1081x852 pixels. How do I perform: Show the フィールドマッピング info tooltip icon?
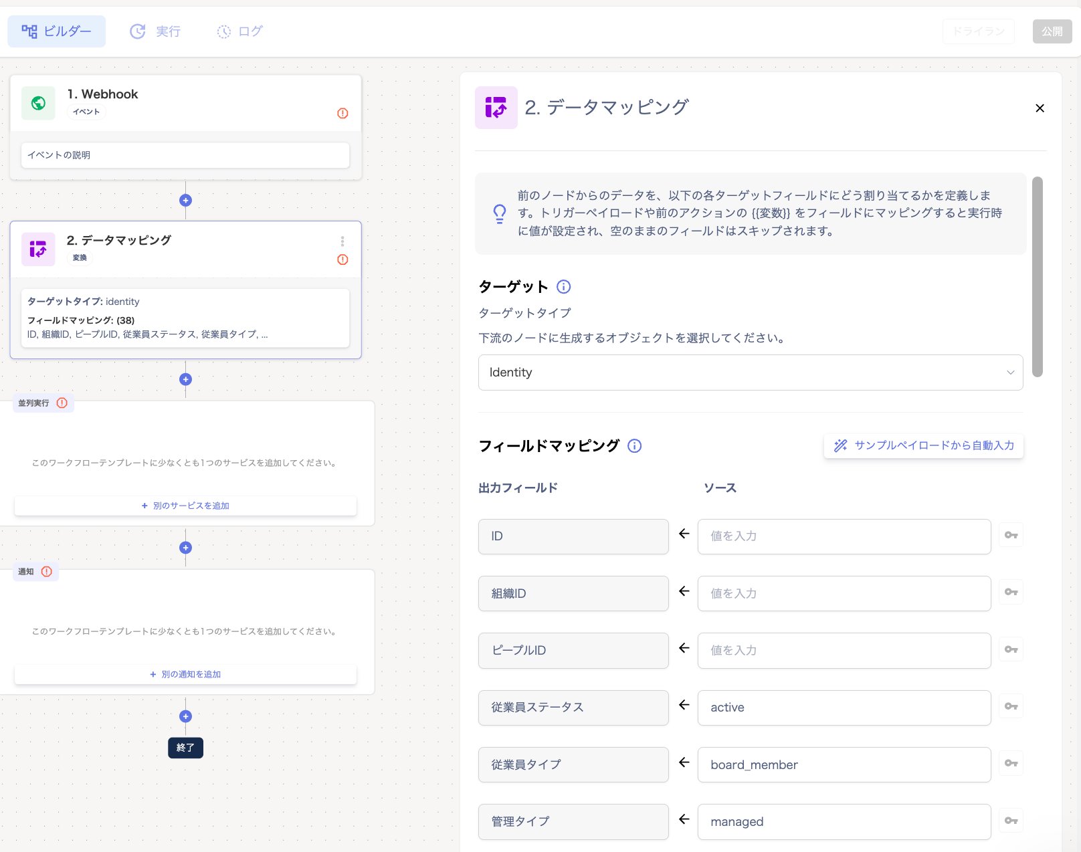click(635, 446)
